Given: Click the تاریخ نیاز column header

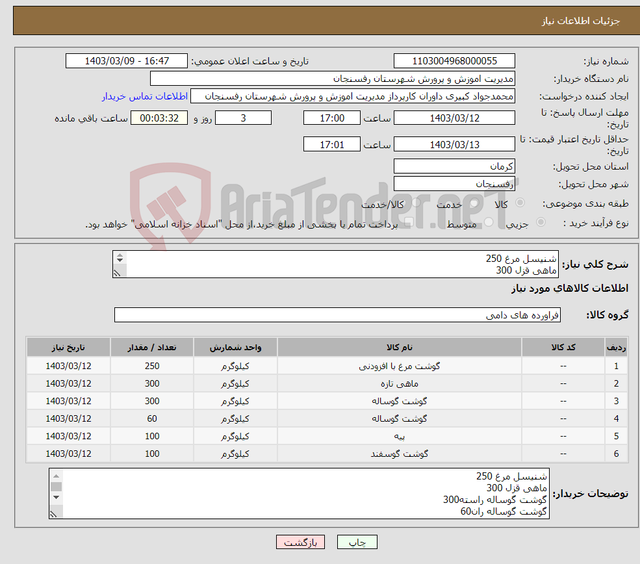Looking at the screenshot, I should [x=68, y=347].
